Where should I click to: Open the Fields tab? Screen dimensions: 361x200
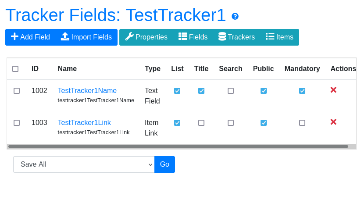click(193, 37)
